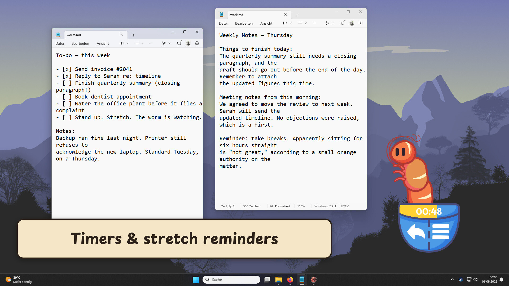The image size is (509, 286).
Task: Click the empty box for Book dentist appointment
Action: pyautogui.click(x=67, y=97)
